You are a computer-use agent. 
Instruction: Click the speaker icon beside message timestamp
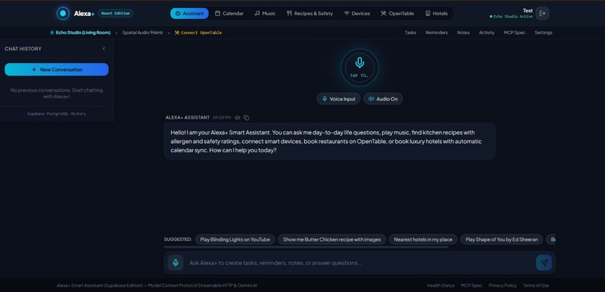(238, 118)
